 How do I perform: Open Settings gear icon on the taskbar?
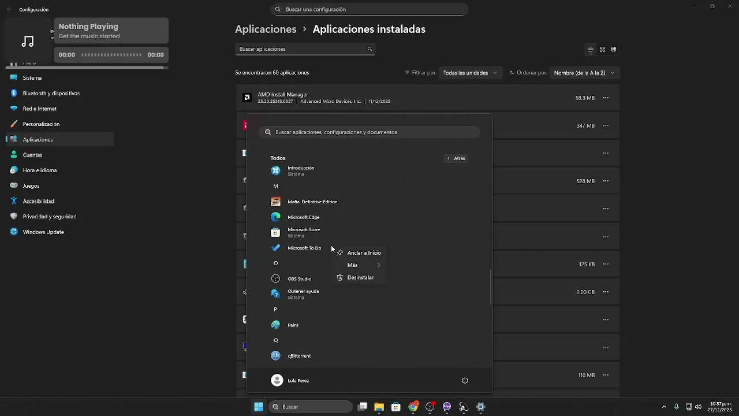[480, 407]
